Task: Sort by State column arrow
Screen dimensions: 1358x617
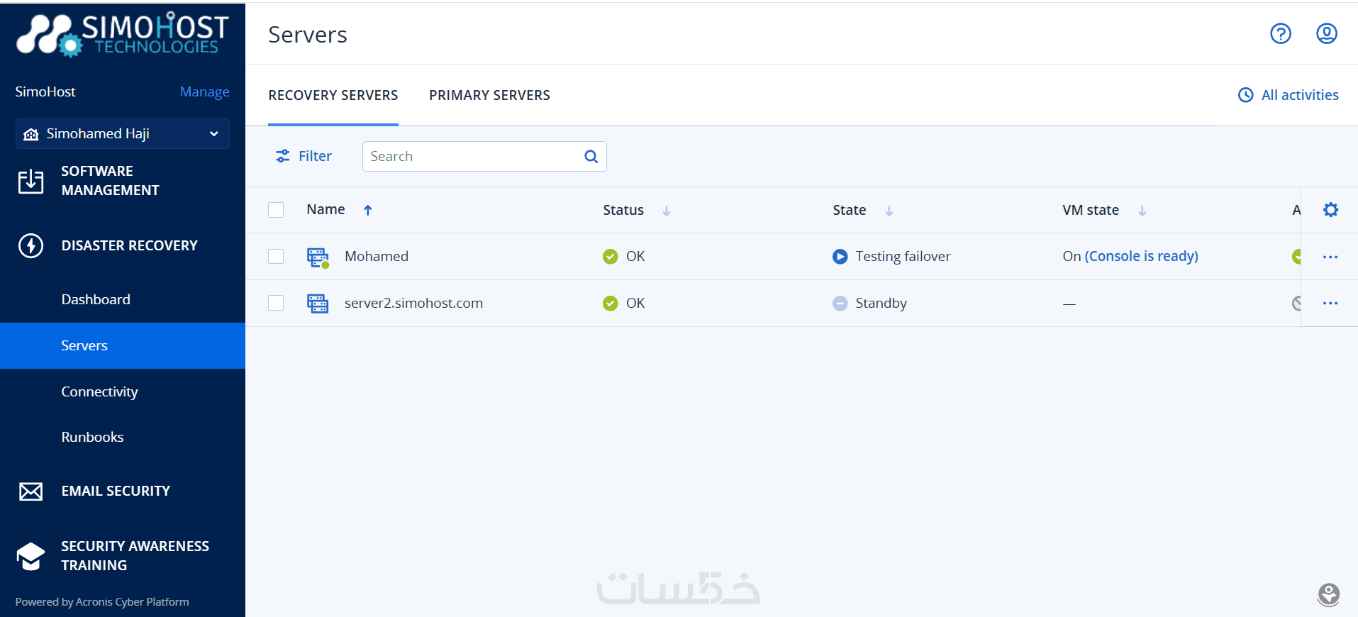Action: pyautogui.click(x=889, y=211)
